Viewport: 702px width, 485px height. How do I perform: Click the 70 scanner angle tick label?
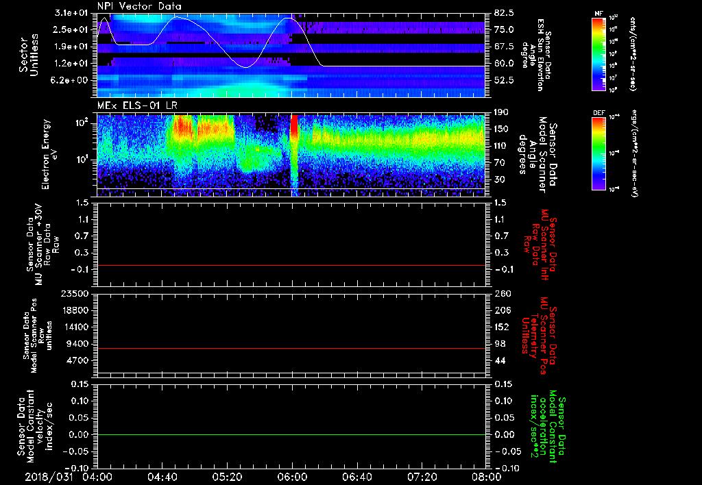[x=500, y=163]
